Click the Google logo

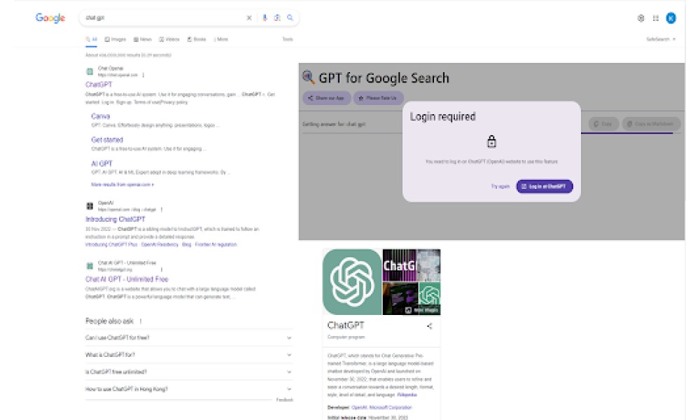click(50, 18)
